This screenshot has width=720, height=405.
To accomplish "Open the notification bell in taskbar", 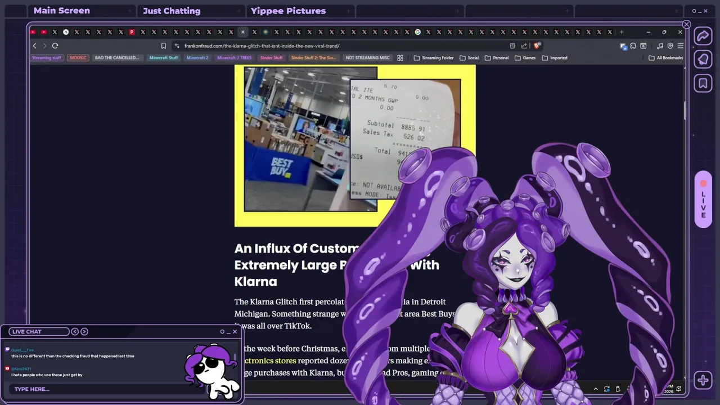I will tap(679, 389).
